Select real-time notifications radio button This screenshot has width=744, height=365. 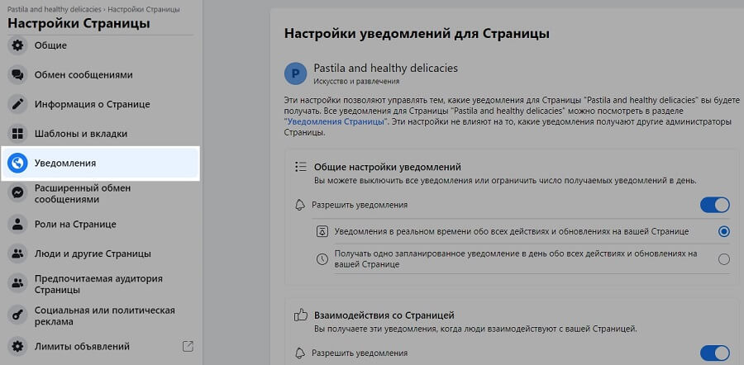tap(724, 232)
